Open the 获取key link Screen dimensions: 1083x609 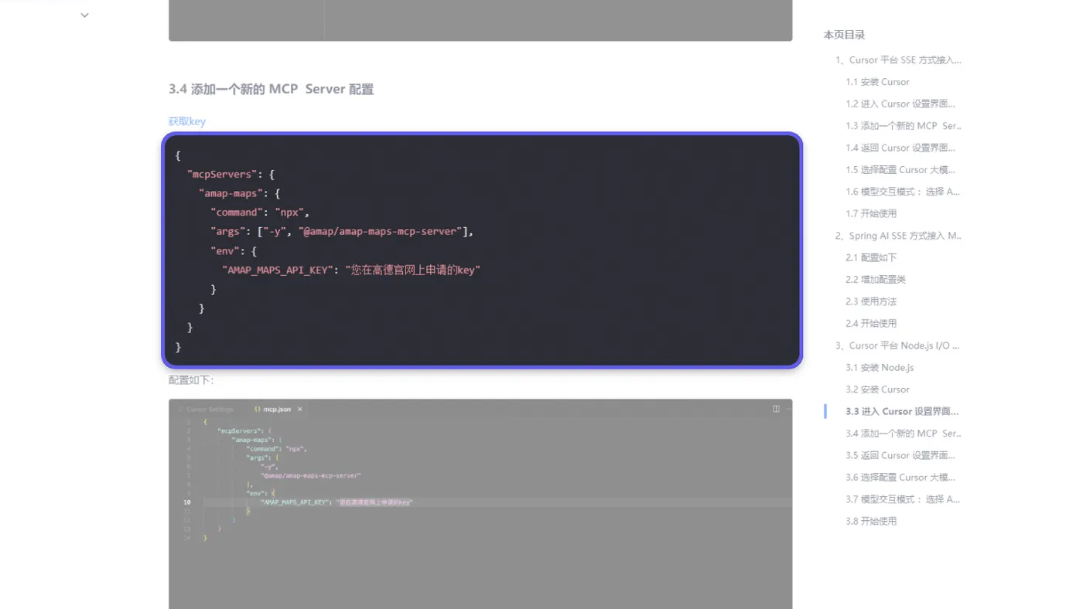(186, 121)
